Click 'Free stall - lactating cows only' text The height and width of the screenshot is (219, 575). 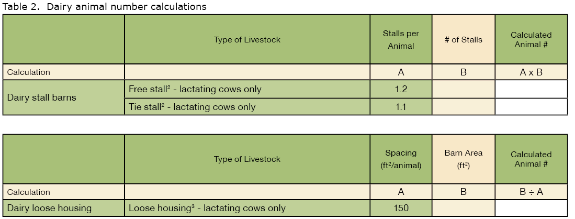point(195,89)
